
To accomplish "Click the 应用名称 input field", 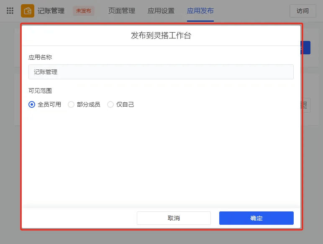I will (161, 72).
